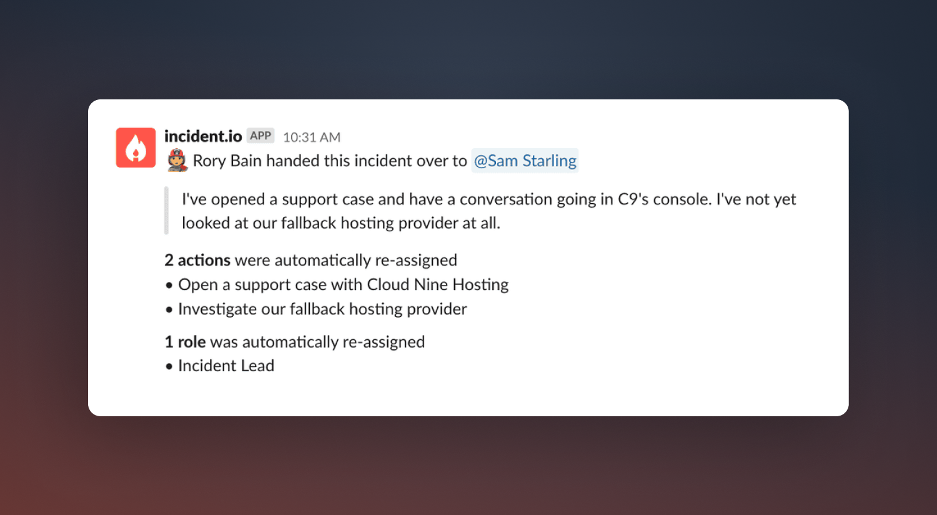Click the bullet before 'Open a support case'
Image resolution: width=937 pixels, height=515 pixels.
pos(169,286)
